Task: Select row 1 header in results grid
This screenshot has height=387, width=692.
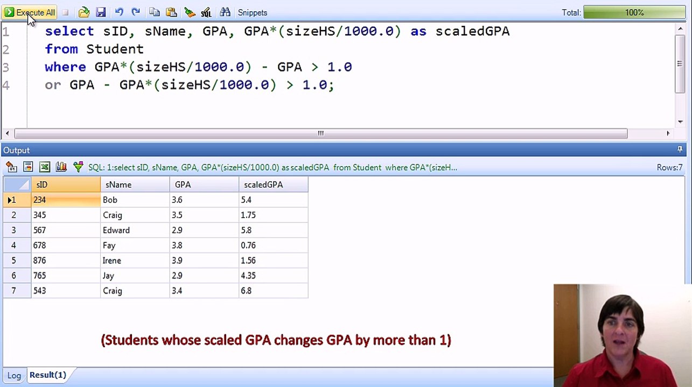Action: 17,200
